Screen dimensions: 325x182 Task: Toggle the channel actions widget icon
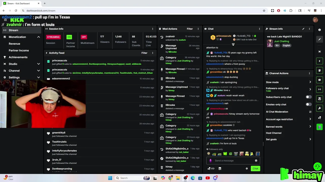[x=319, y=99]
